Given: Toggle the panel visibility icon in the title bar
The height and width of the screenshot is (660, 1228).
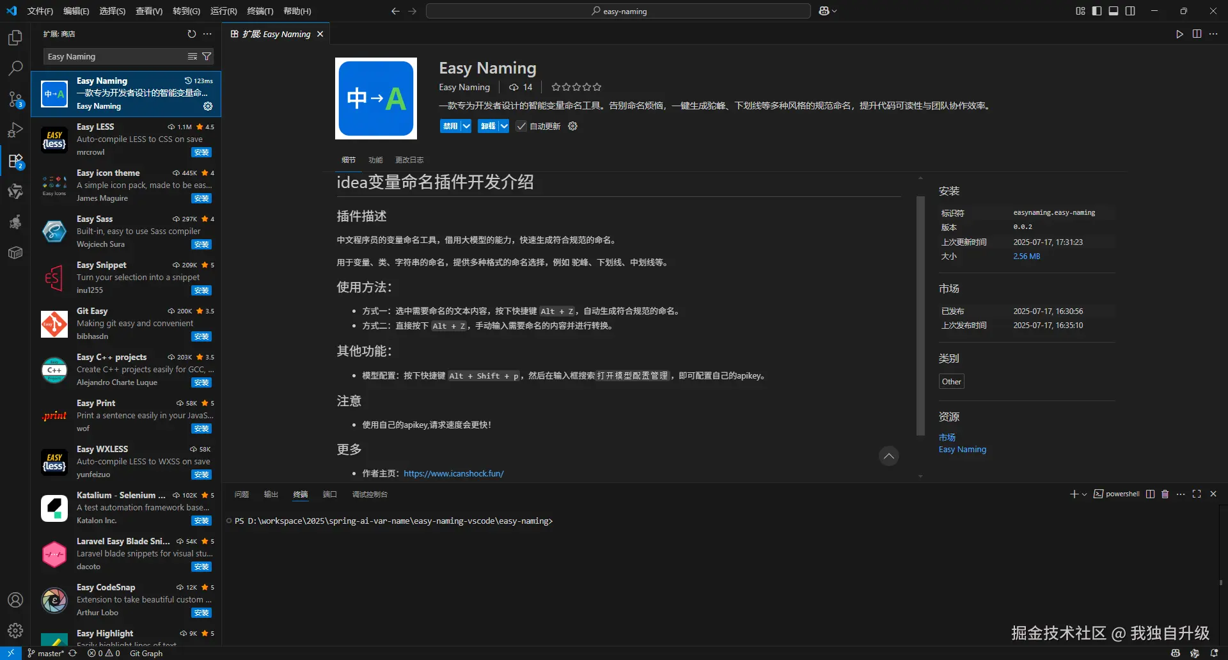Looking at the screenshot, I should pos(1114,11).
